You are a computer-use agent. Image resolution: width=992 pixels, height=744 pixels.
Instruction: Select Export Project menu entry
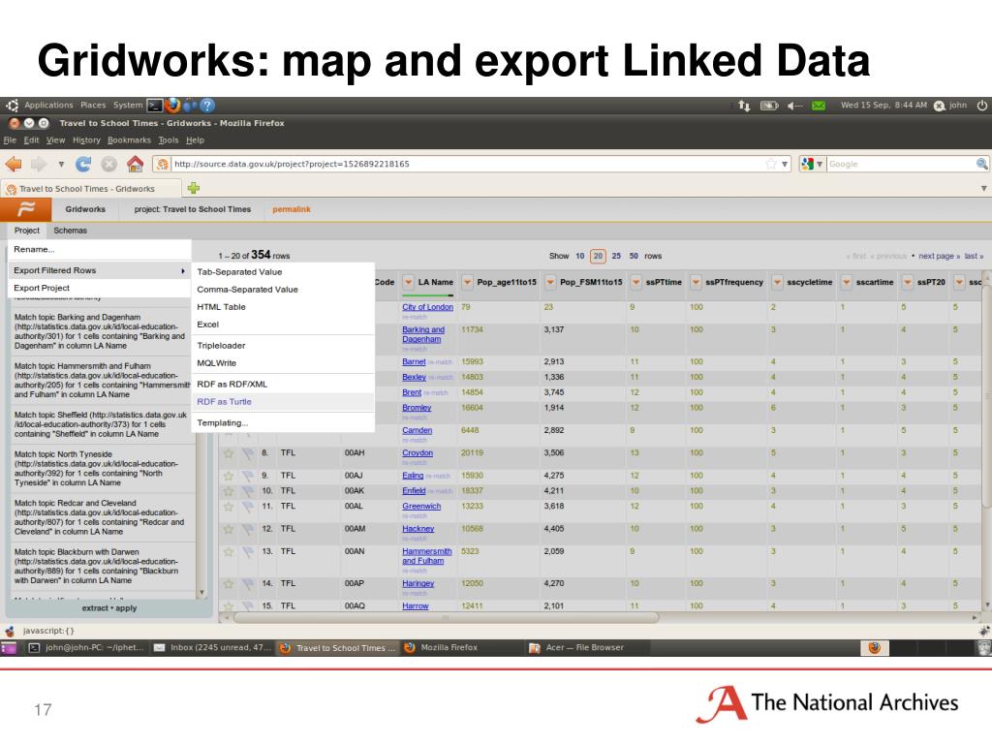99,288
